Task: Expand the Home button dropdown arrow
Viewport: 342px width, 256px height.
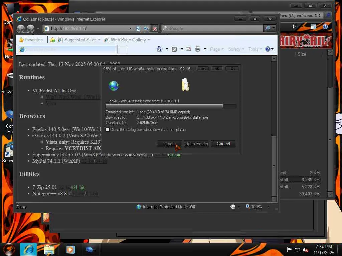Action: [x=167, y=49]
